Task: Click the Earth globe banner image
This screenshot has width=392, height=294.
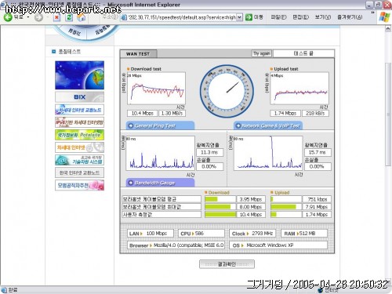Action: point(79,75)
